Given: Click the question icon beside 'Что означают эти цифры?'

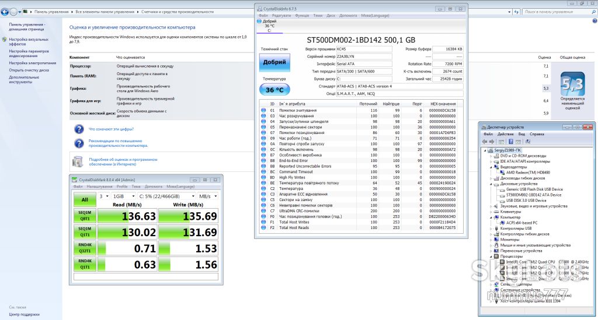Looking at the screenshot, I should pyautogui.click(x=79, y=129).
